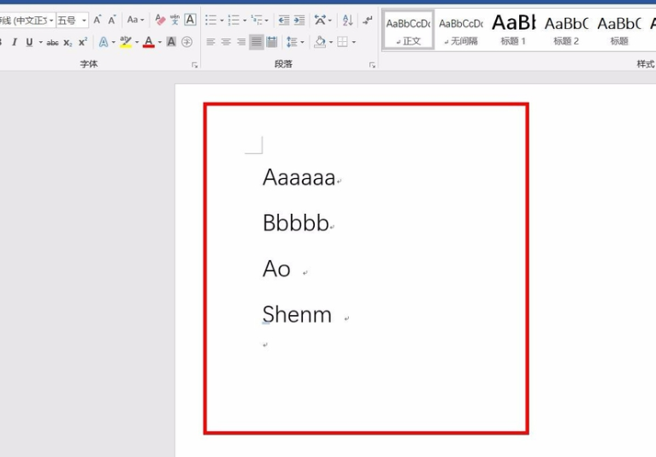The width and height of the screenshot is (656, 457).
Task: Toggle subscript formatting
Action: pos(68,42)
